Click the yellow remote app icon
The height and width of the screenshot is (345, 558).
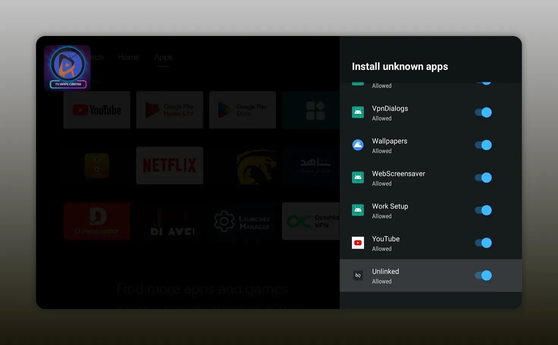97,166
